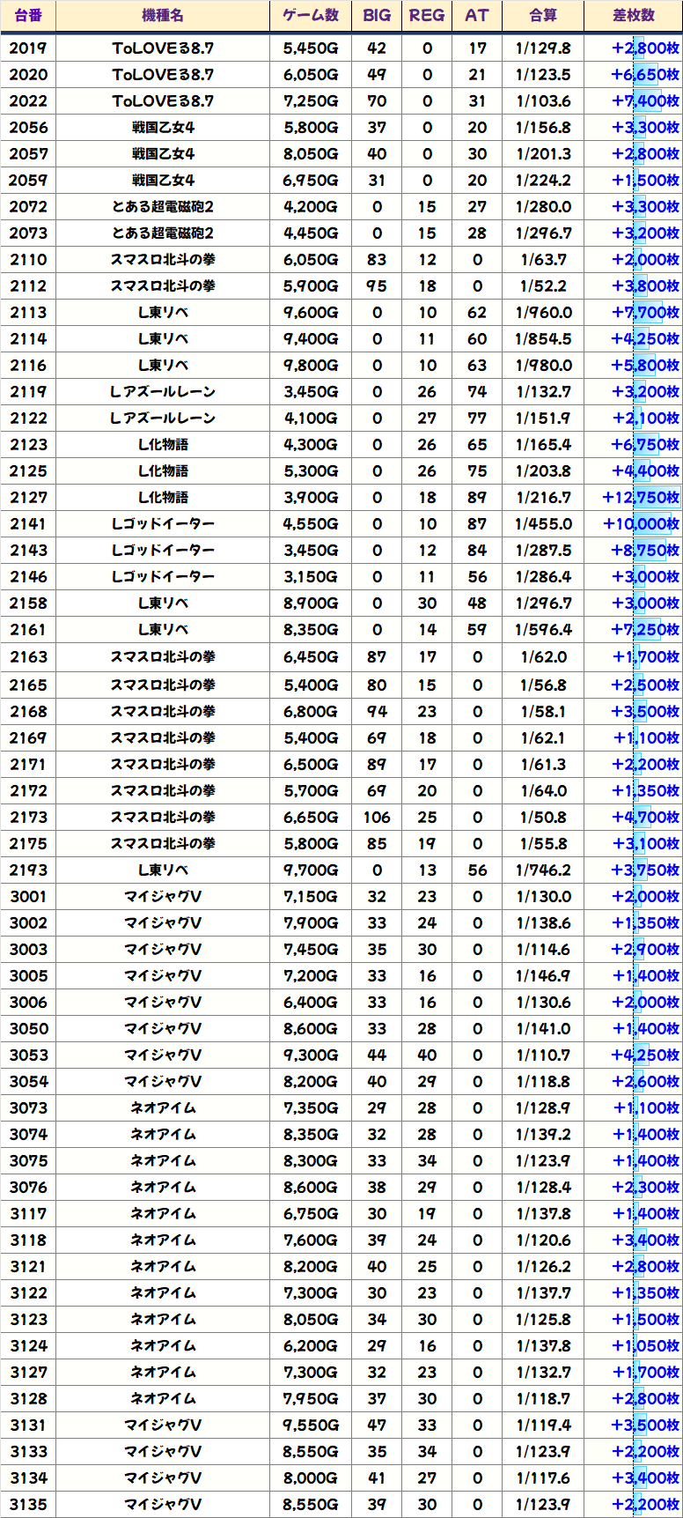Select the REG column header
Screen dimensions: 683x1518
tap(427, 16)
